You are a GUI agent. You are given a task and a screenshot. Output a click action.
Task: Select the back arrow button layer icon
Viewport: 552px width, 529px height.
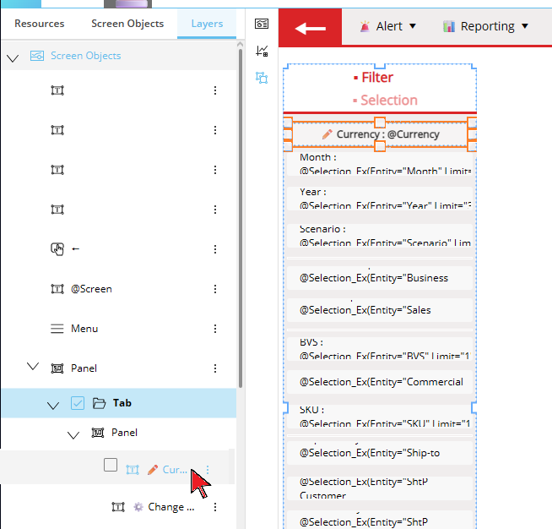pyautogui.click(x=57, y=249)
